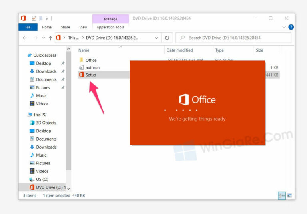Screen dimensions: 307x214
Task: Open the Recent locations dropdown
Action: (x=44, y=38)
